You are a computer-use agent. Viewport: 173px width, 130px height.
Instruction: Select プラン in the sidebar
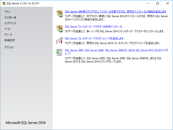(x=7, y=12)
